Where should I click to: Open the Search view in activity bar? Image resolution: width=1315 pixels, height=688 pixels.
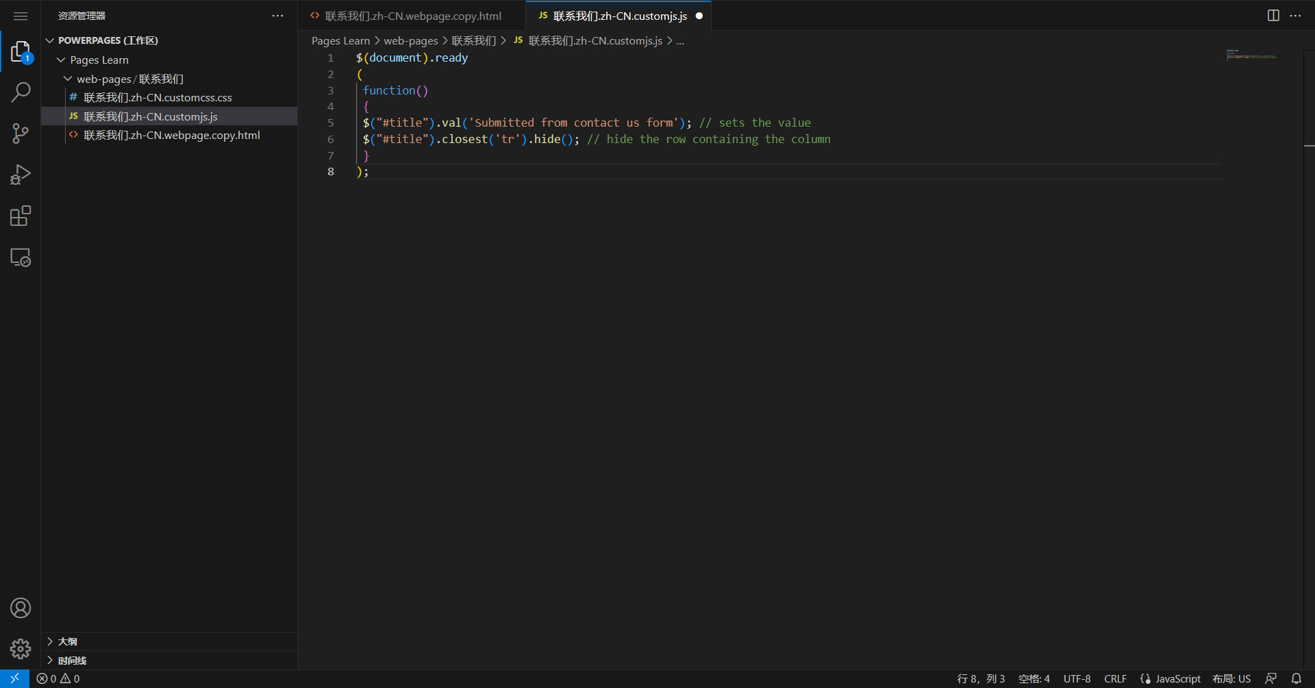21,92
